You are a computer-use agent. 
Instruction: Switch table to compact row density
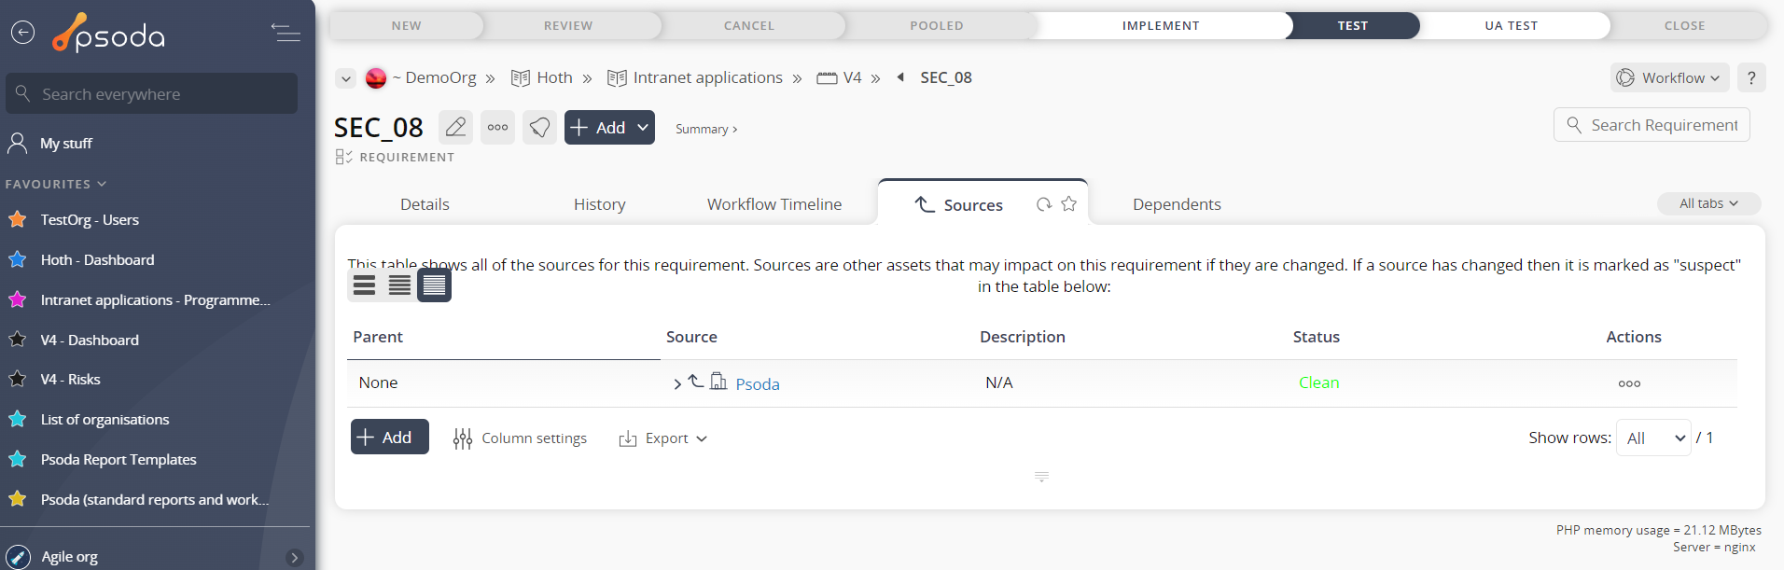(x=434, y=285)
